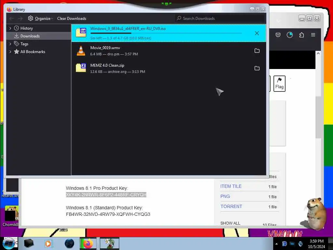Expand the Tags tree node

coord(10,44)
